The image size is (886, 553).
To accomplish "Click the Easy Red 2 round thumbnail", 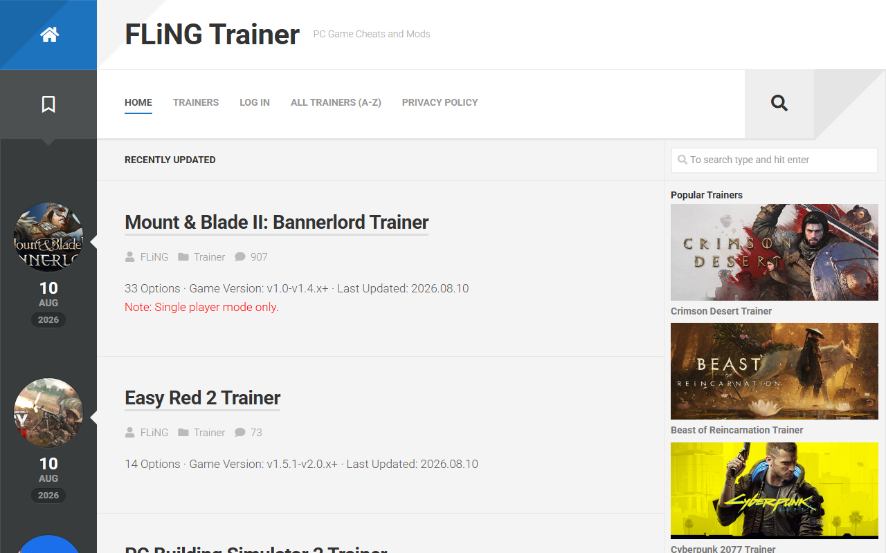I will click(48, 413).
